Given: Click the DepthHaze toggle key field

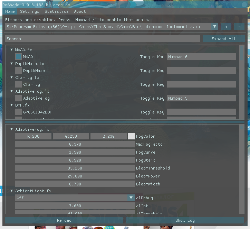Looking at the screenshot, I should (201, 71).
